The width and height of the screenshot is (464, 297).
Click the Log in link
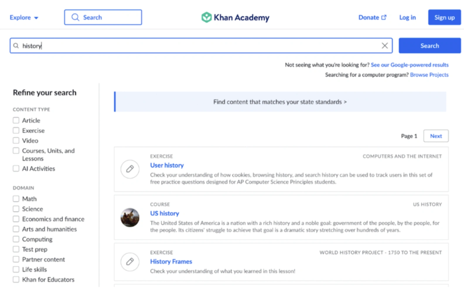click(407, 17)
